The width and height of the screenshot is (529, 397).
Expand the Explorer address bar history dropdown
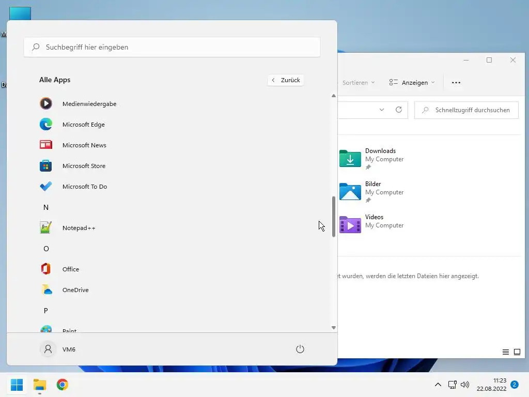tap(382, 110)
